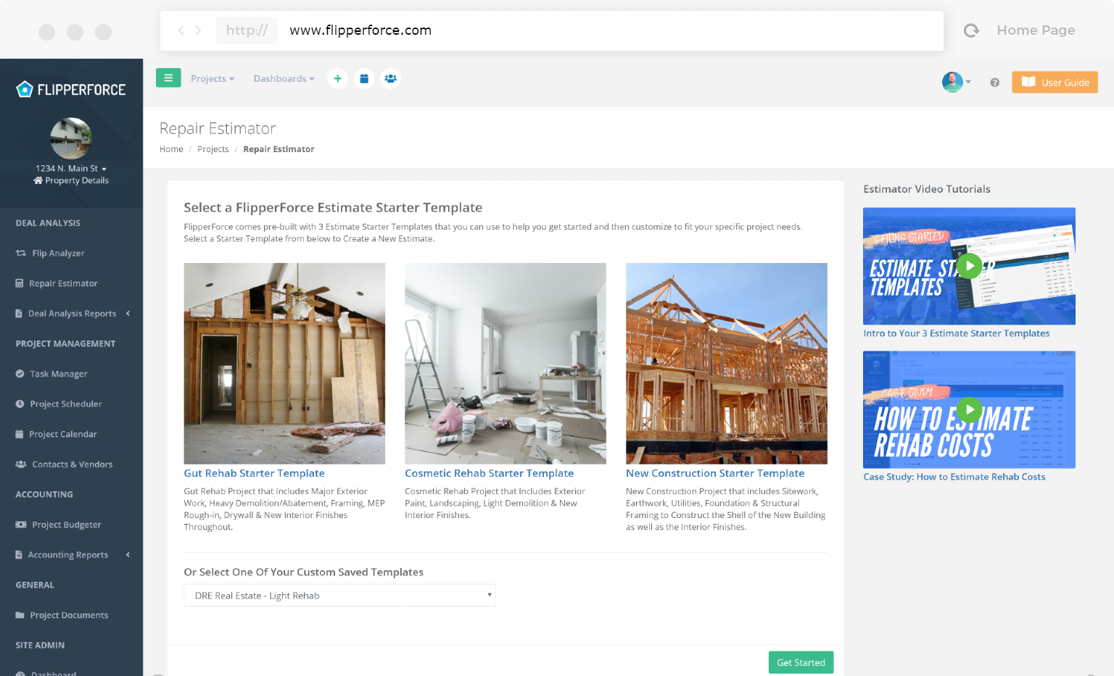Open the Property Details link
This screenshot has height=676, width=1114.
[x=71, y=180]
